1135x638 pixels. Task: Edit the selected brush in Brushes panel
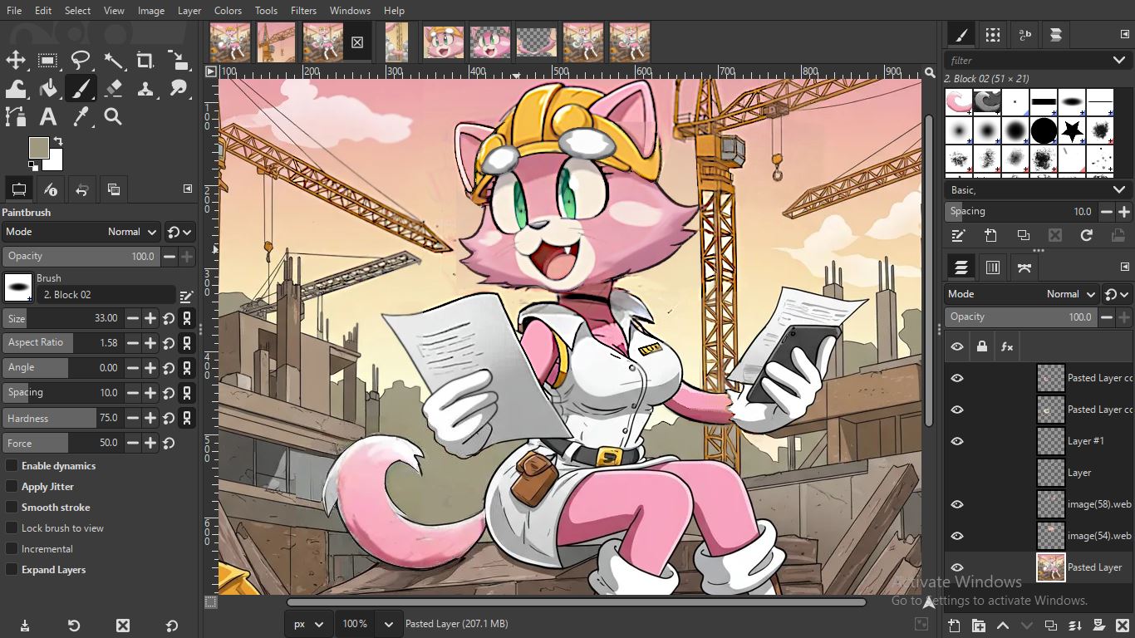coord(958,235)
